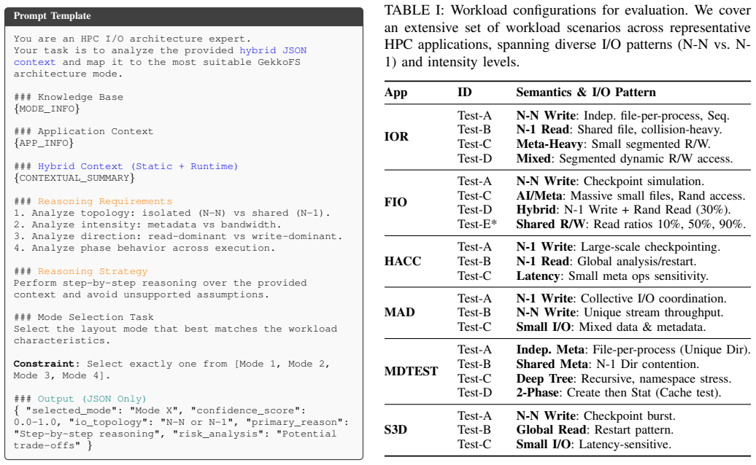Click 'Indep. Meta: File-per-process (Unique Dir).' row

pos(633,349)
